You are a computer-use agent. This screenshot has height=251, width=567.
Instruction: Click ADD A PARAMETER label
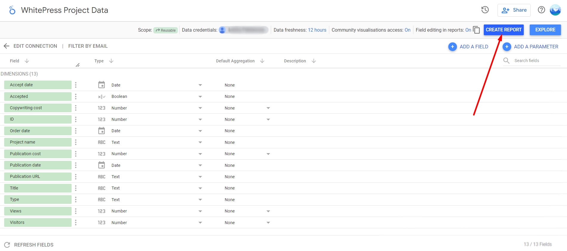pos(536,47)
